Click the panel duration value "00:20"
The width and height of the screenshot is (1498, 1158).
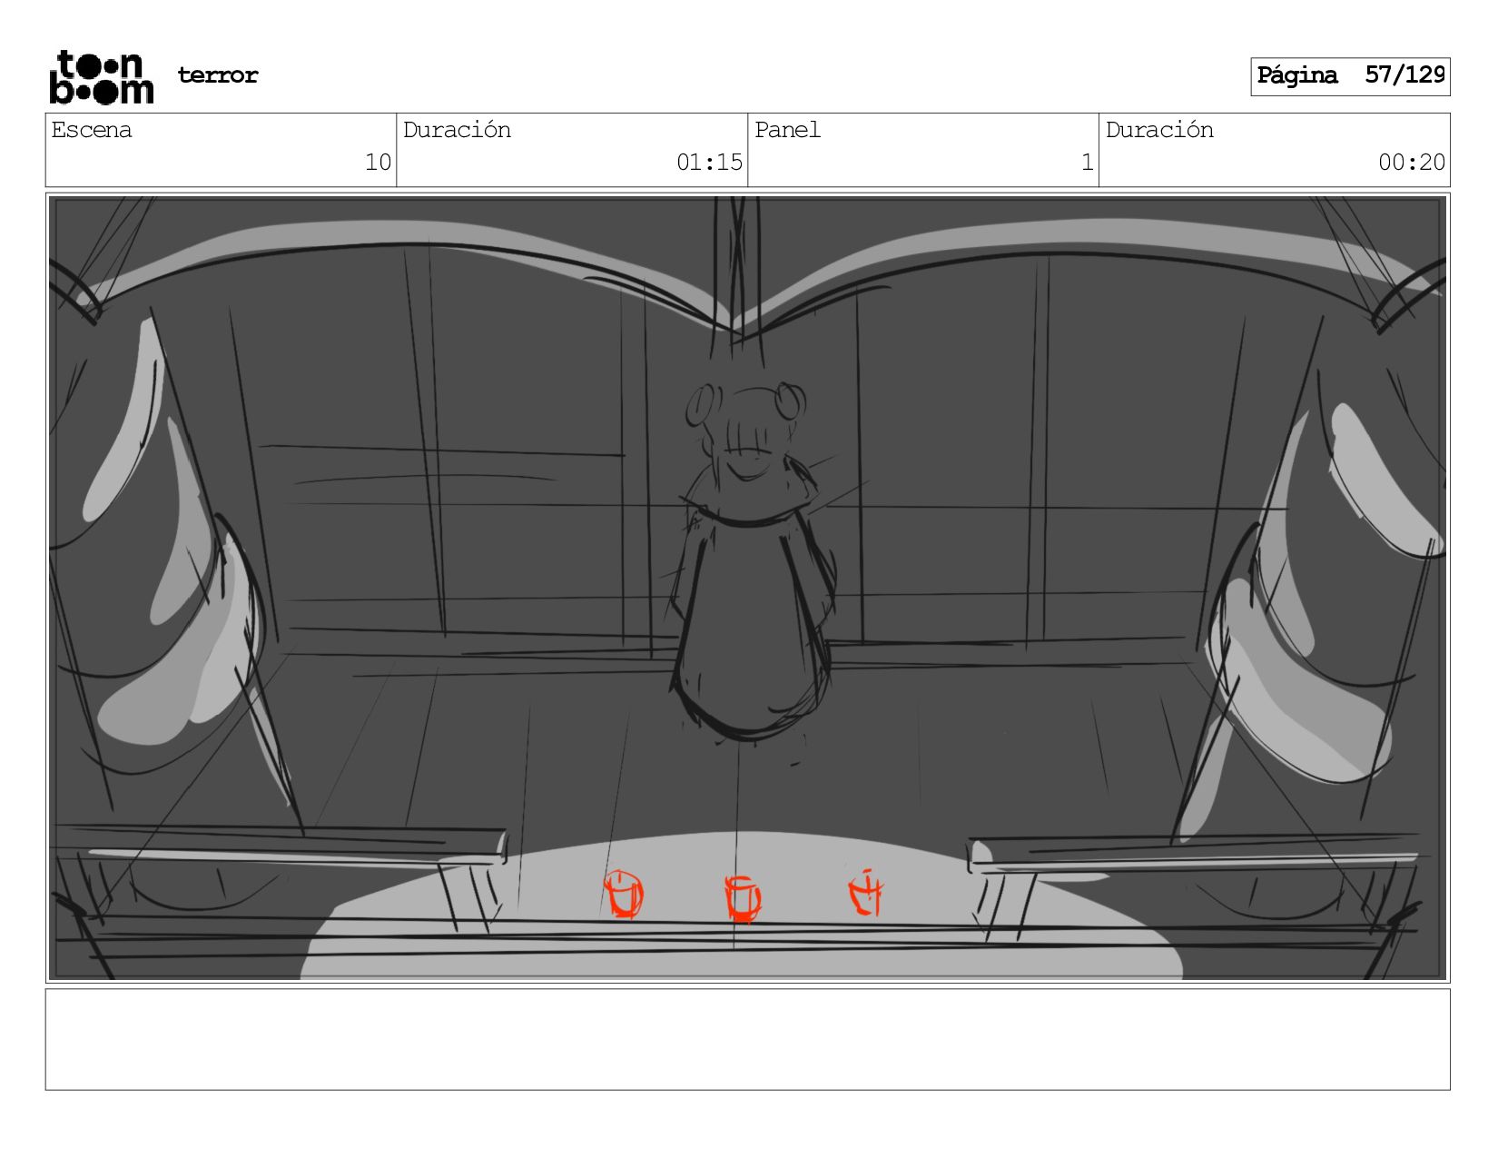tap(1412, 163)
